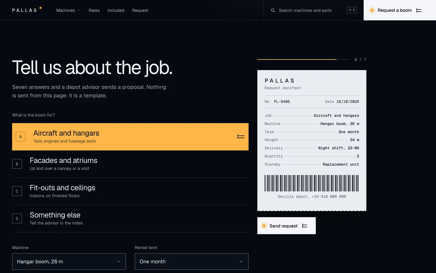Click the form progress bar
436x273 pixels.
pyautogui.click(x=303, y=59)
